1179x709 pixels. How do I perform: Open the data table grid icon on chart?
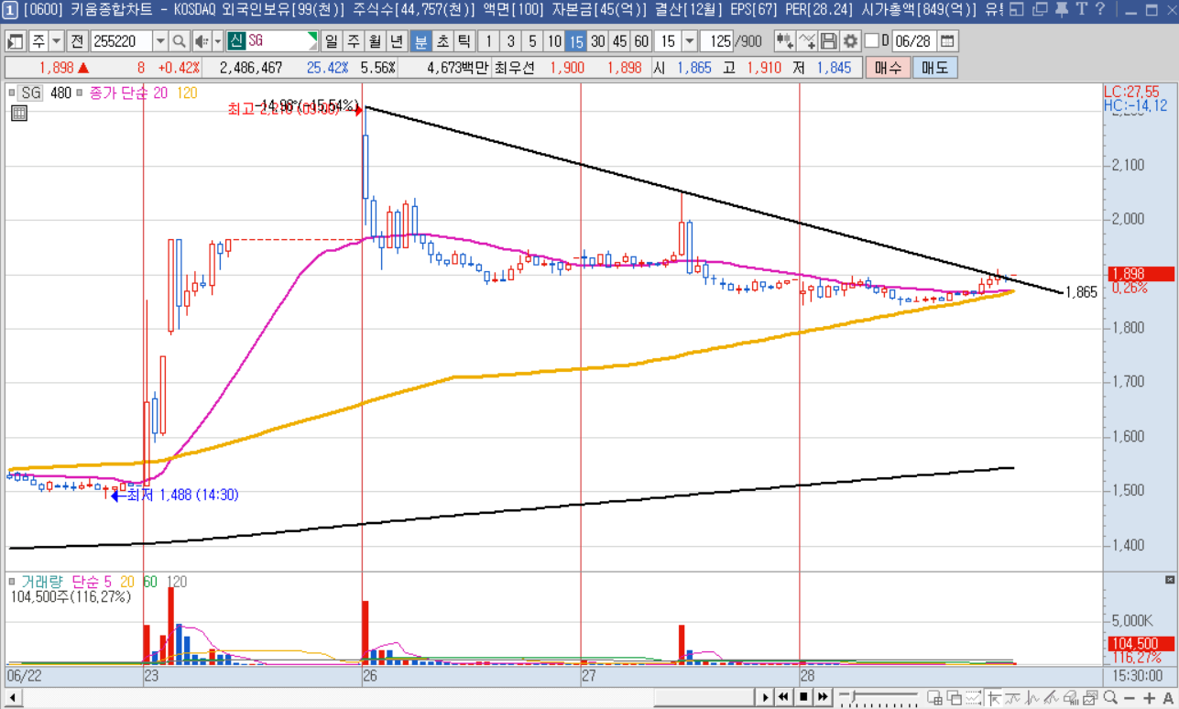click(x=19, y=114)
